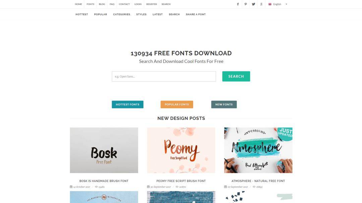Open the Twitter bird icon
This screenshot has width=362, height=203.
(253, 4)
